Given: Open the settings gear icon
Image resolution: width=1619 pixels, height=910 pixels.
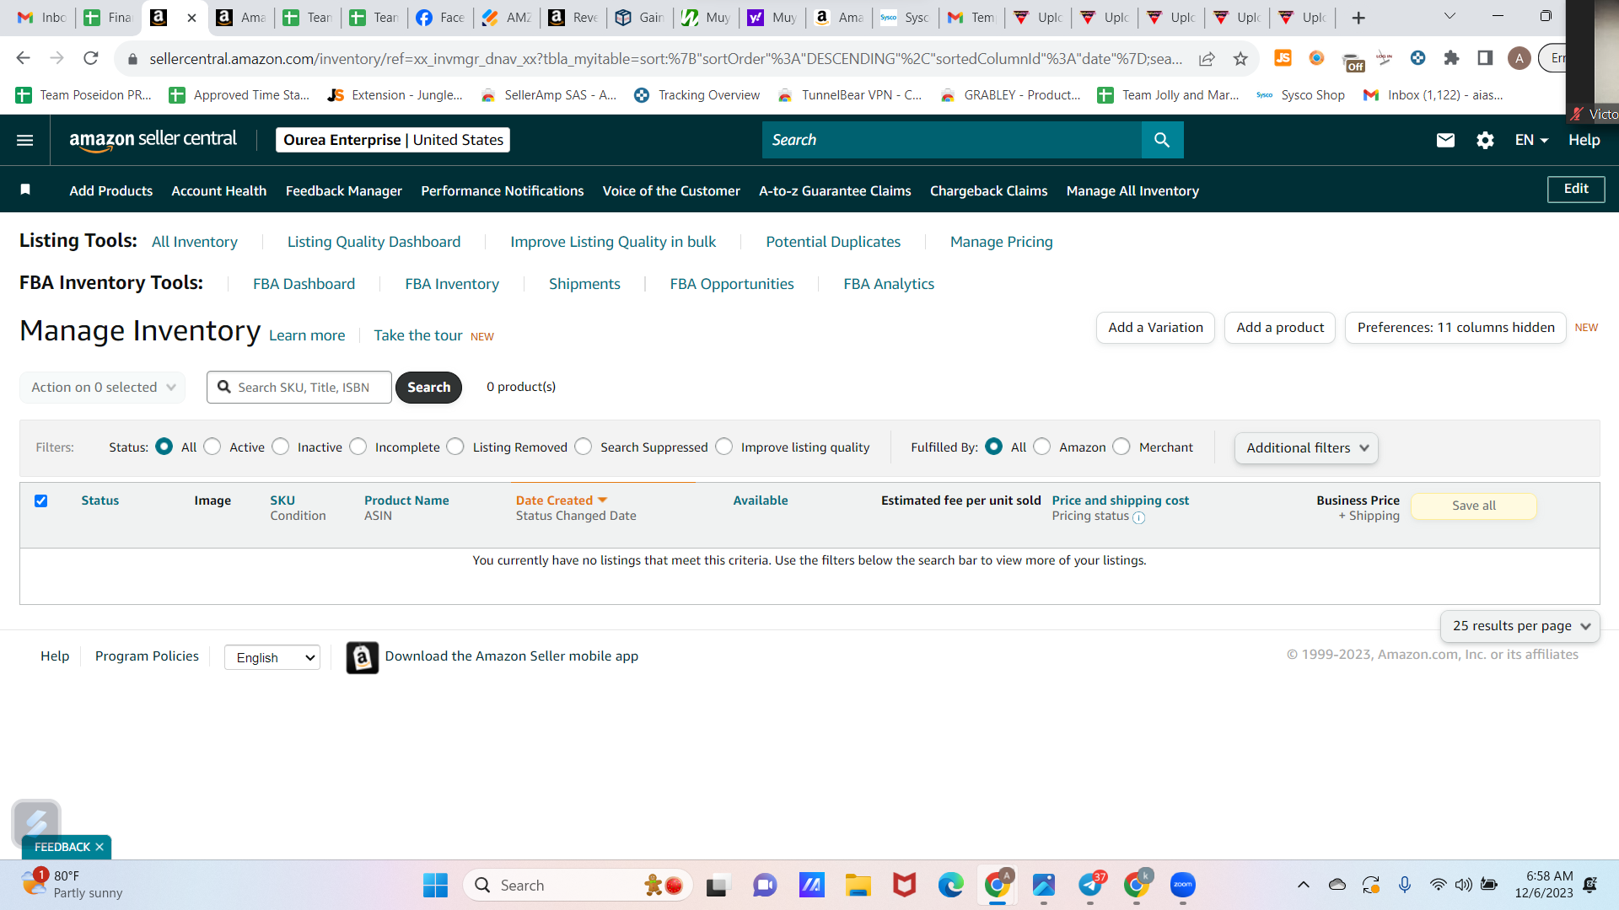Looking at the screenshot, I should [x=1485, y=140].
